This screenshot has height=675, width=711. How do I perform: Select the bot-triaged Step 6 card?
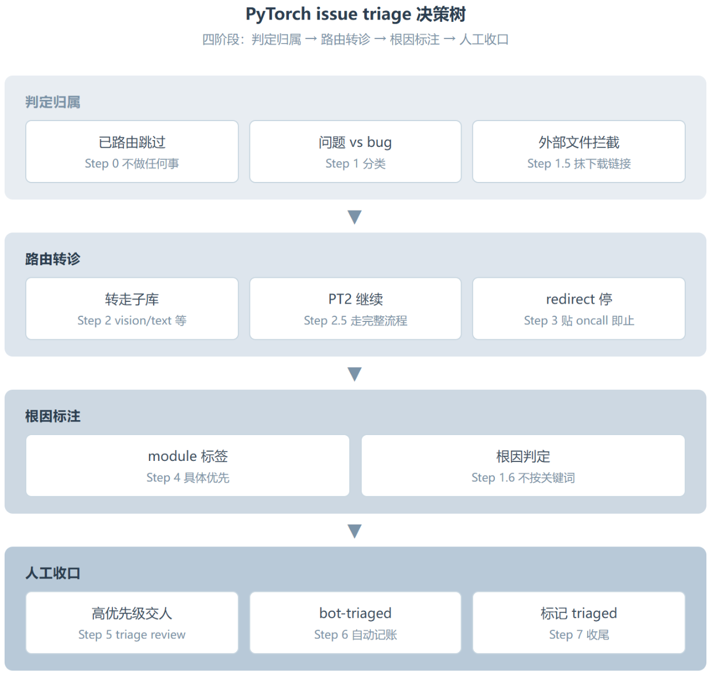coord(355,623)
